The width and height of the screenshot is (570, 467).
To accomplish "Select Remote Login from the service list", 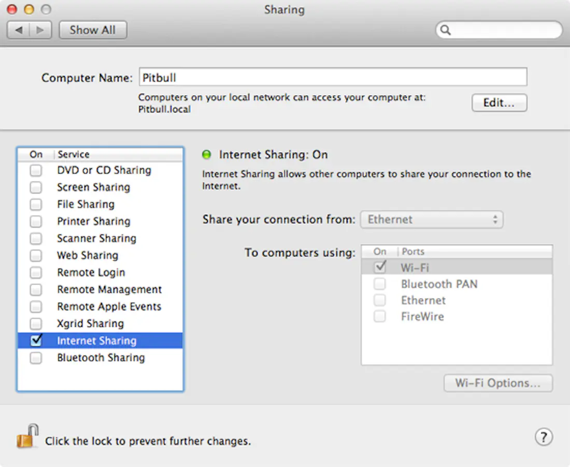I will [x=91, y=272].
